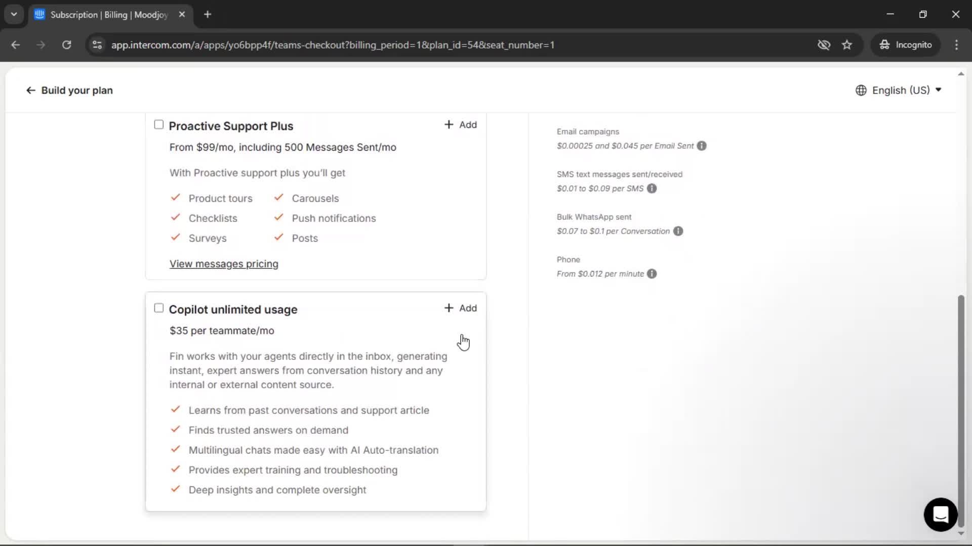Click the Deep insights and complete oversight item
Viewport: 972px width, 546px height.
click(277, 490)
